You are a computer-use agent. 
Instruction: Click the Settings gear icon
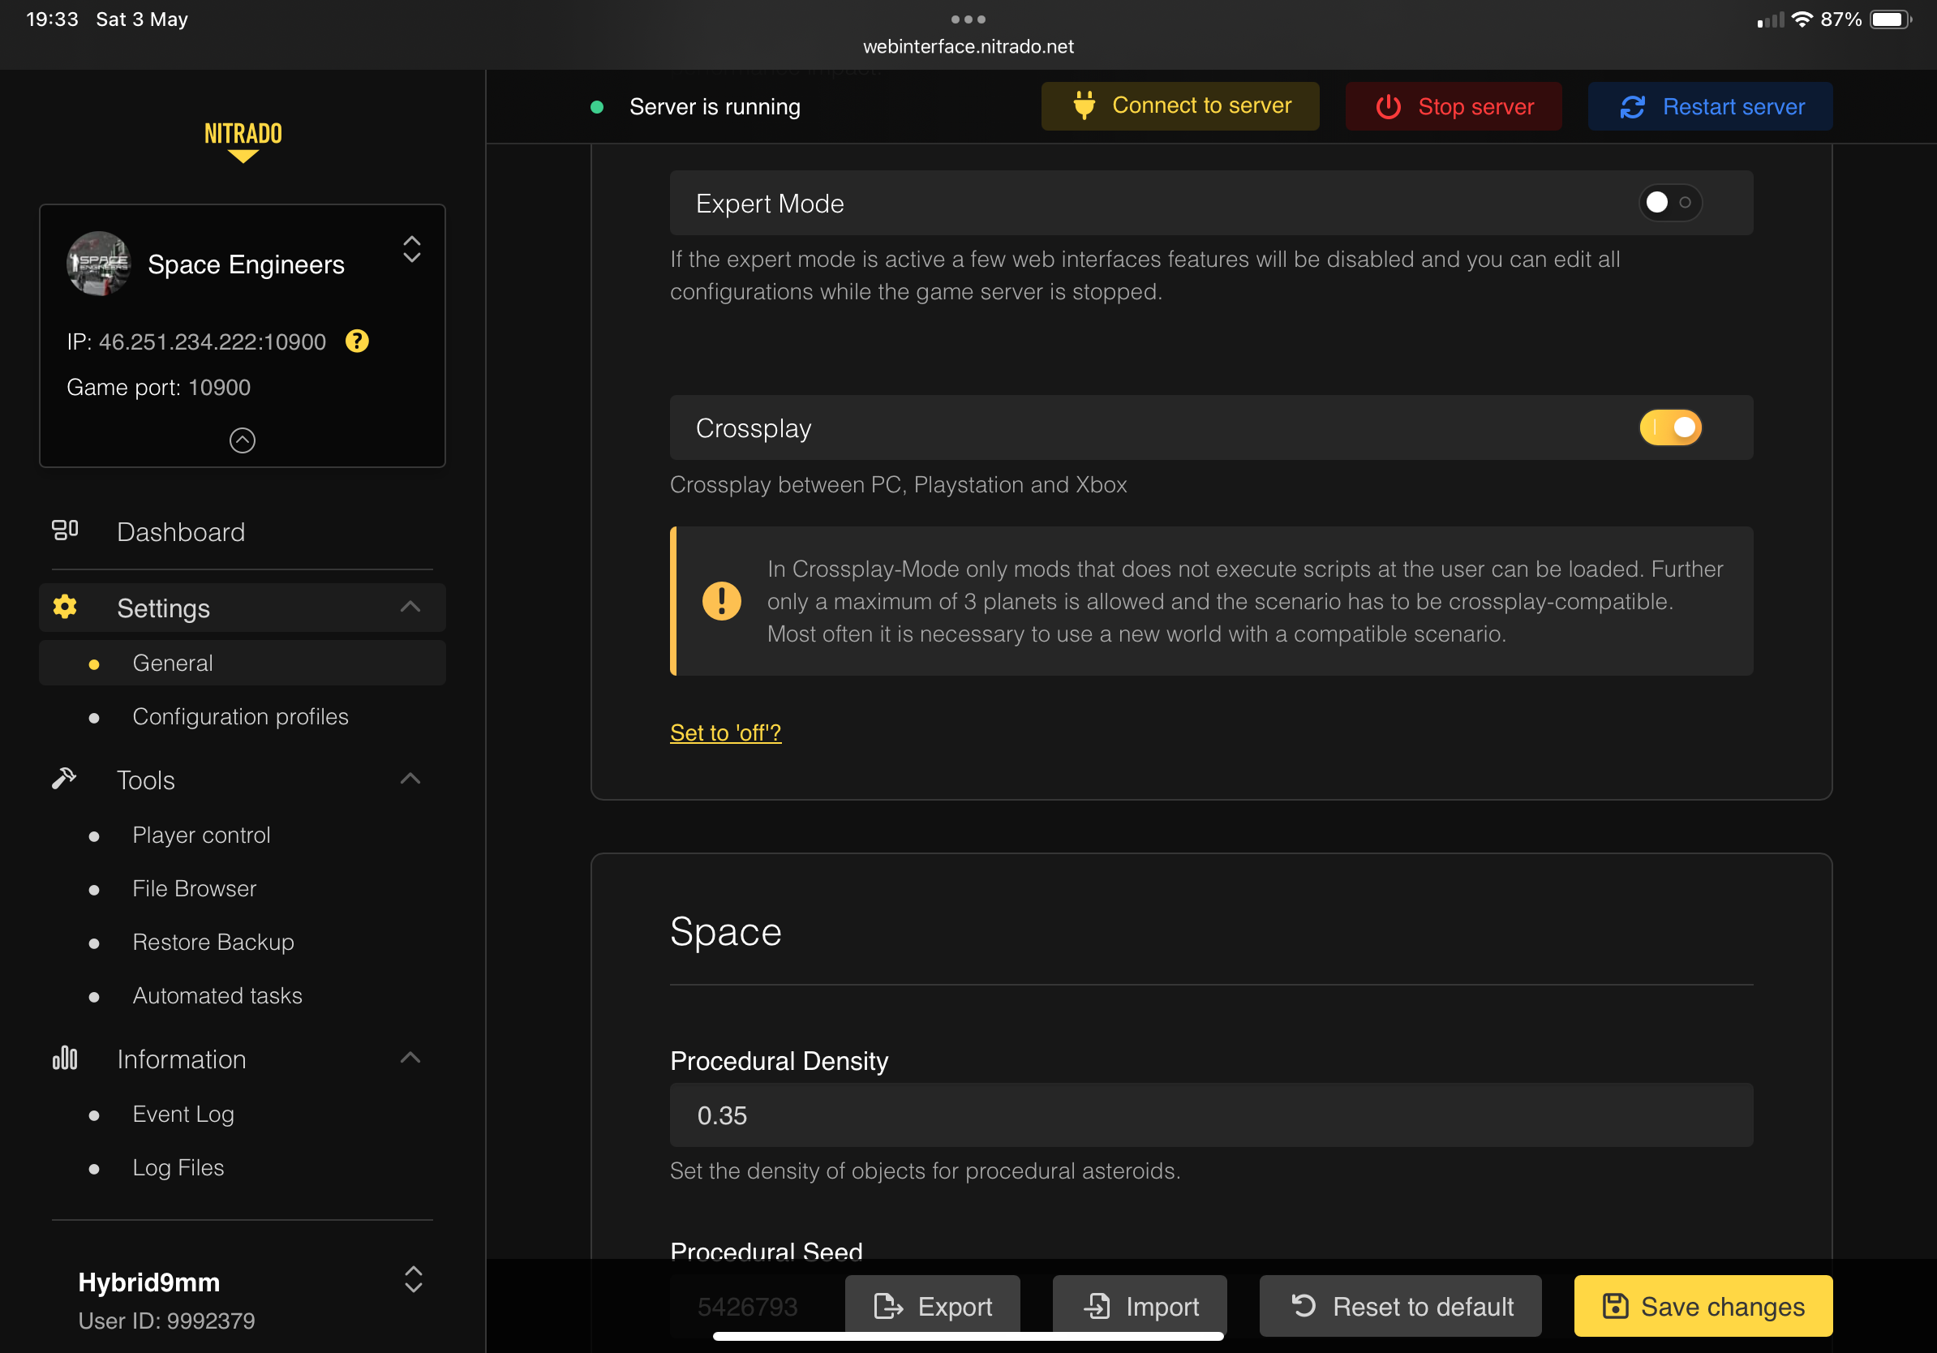click(65, 607)
